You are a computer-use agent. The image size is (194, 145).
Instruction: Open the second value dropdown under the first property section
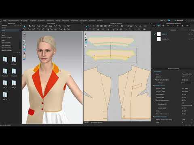[x=187, y=77]
